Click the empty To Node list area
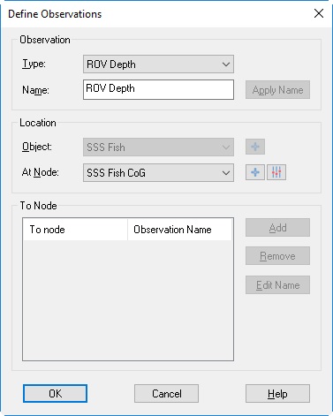This screenshot has width=333, height=416. coord(128,299)
